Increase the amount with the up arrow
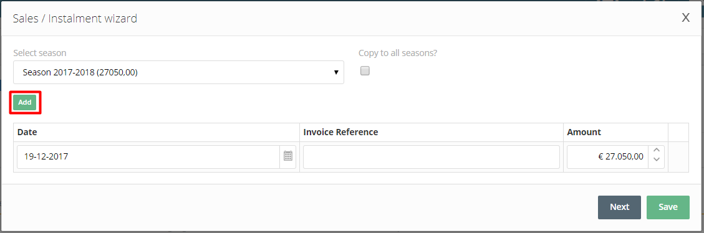Viewport: 704px width, 233px height. coord(657,151)
